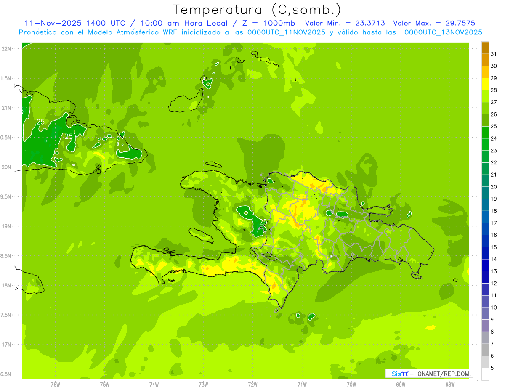Click the '74W' longitude axis label
Viewport: 505px width, 390px height.
[x=154, y=385]
